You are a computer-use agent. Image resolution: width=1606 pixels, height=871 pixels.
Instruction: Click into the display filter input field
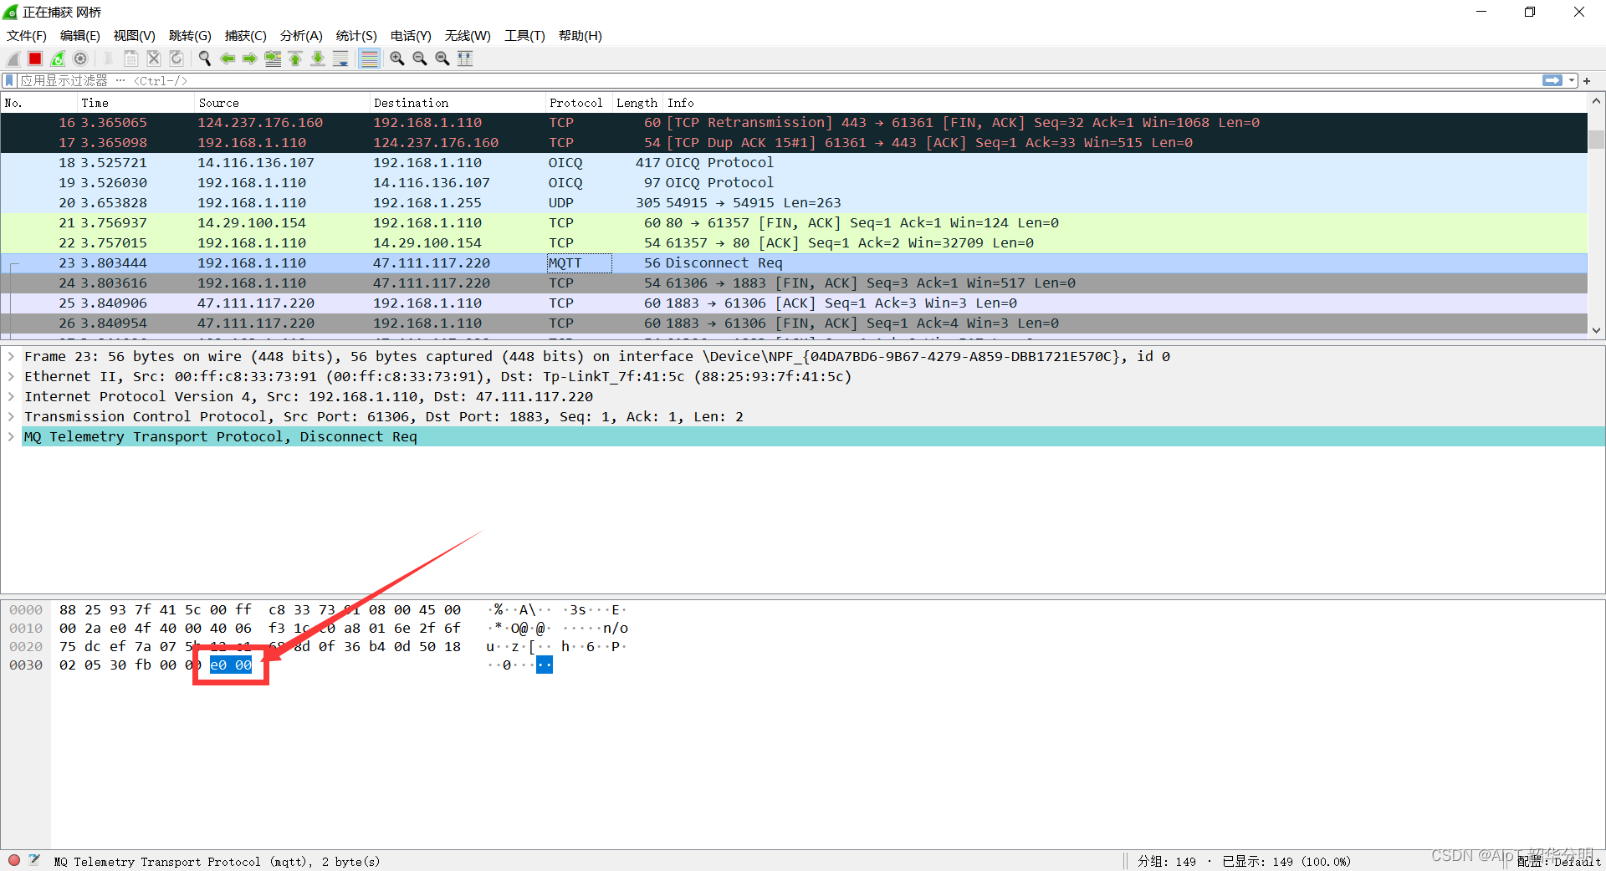click(x=753, y=80)
